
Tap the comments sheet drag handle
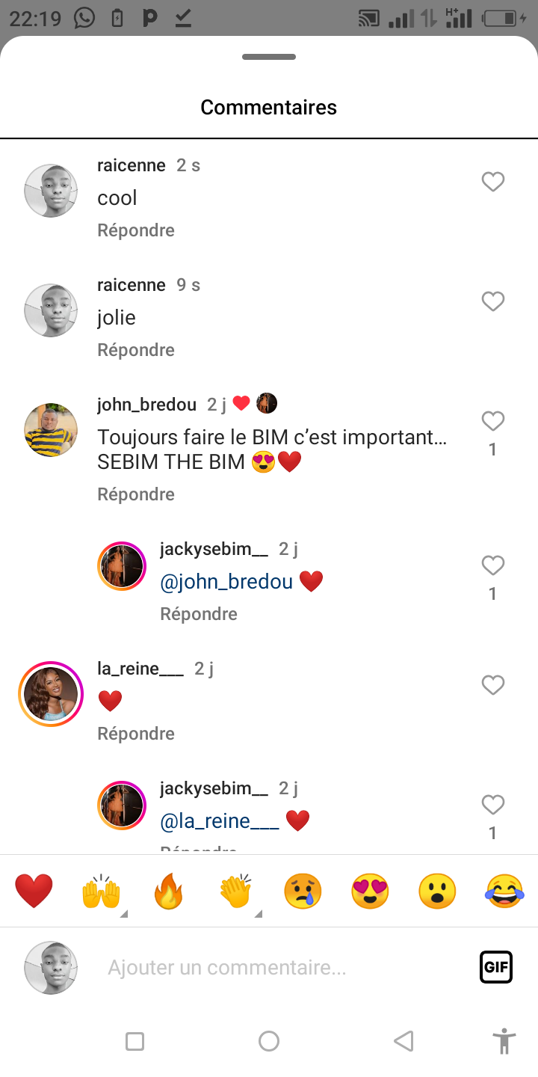pyautogui.click(x=269, y=57)
